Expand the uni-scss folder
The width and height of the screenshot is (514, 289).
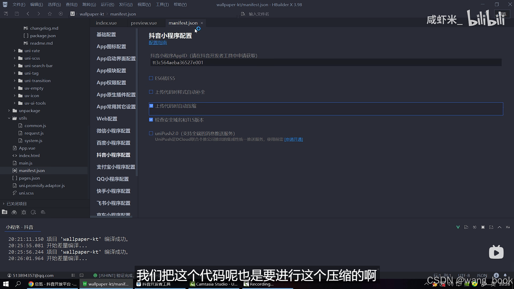[x=14, y=58]
